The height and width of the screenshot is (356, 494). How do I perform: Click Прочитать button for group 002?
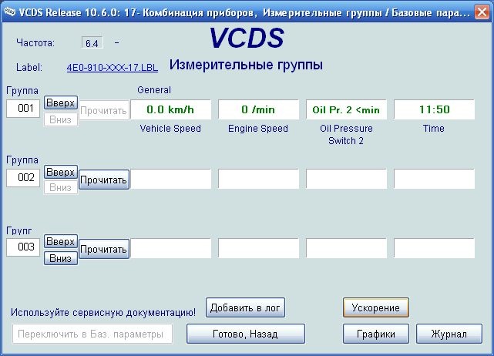coord(103,180)
